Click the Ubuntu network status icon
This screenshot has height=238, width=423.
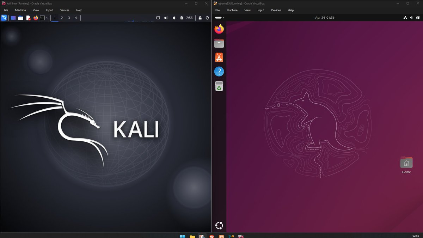tap(405, 18)
